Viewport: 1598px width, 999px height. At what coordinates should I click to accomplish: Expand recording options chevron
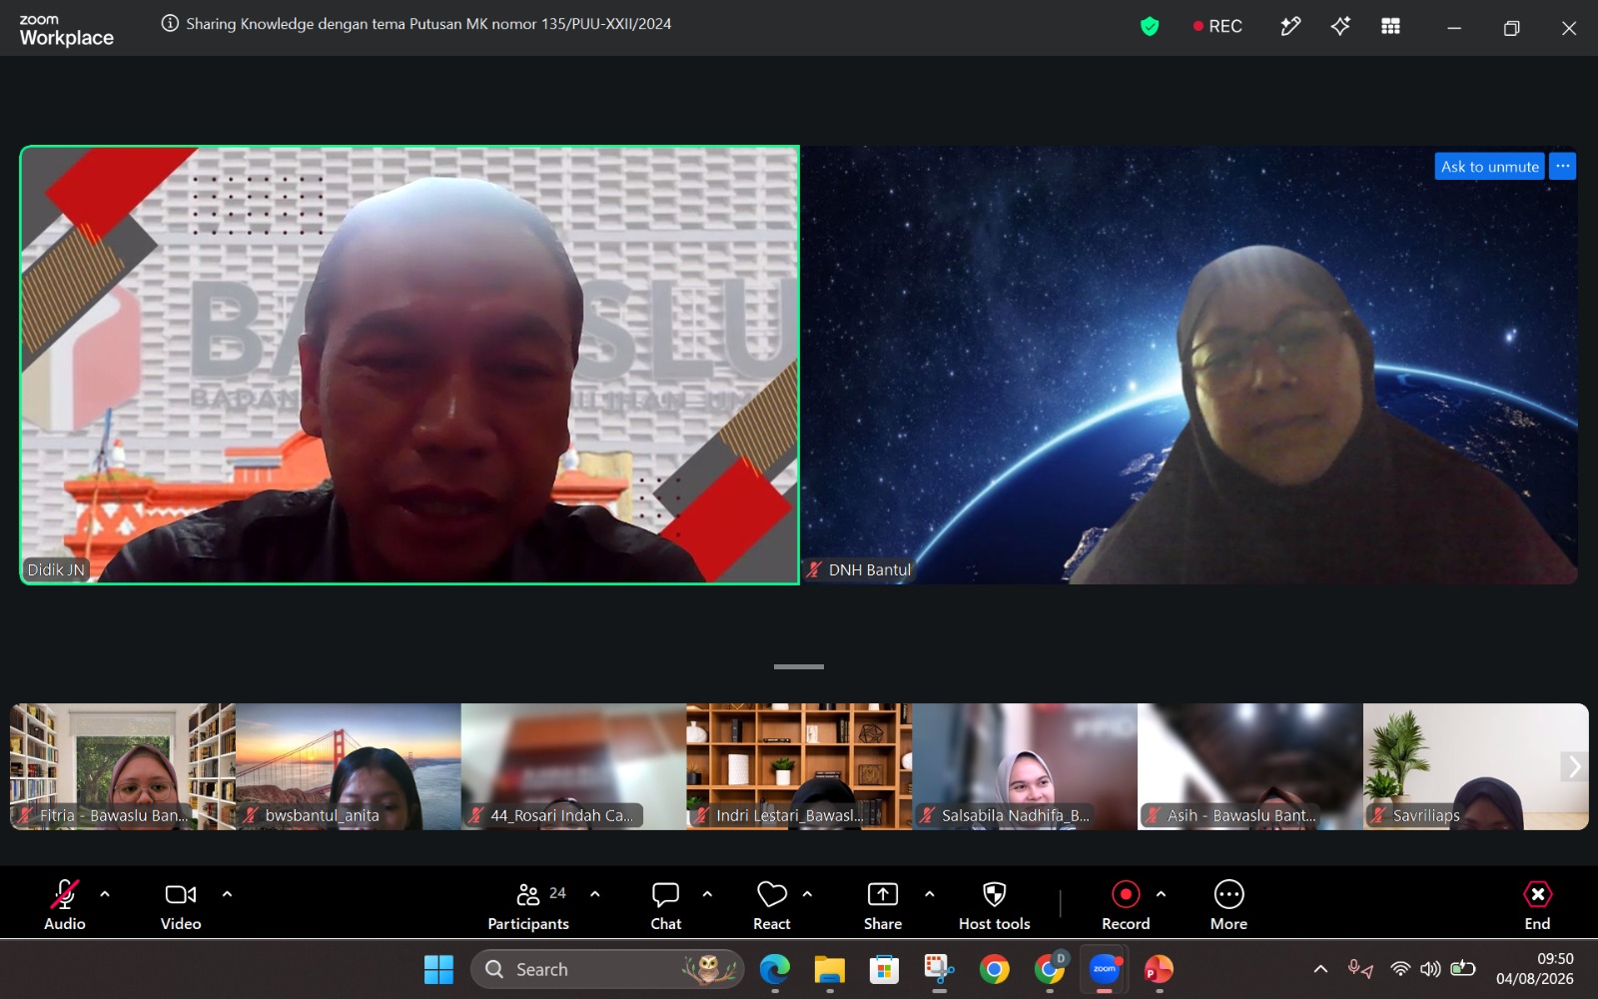point(1161,894)
